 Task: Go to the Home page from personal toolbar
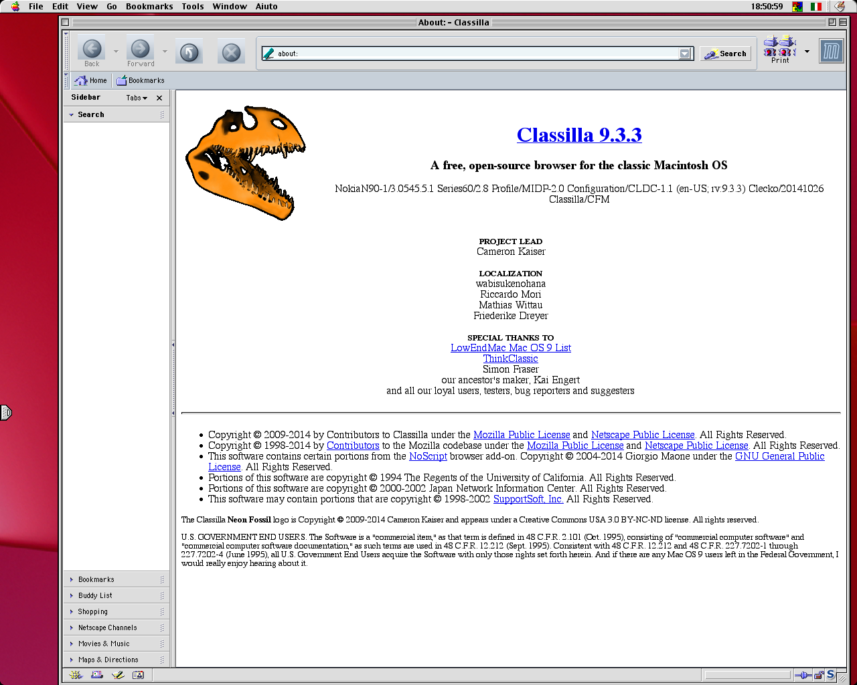[x=90, y=80]
